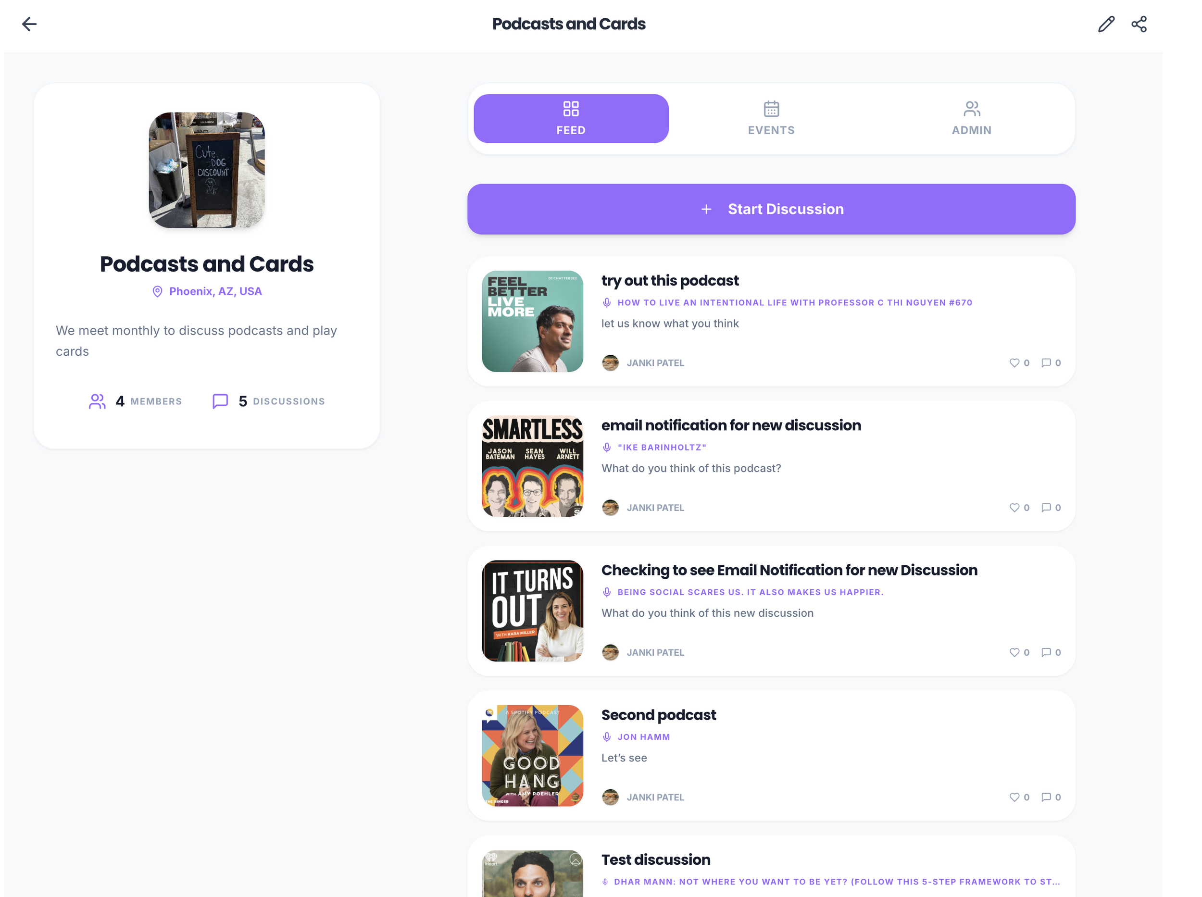Open the Admin tab

click(x=971, y=118)
